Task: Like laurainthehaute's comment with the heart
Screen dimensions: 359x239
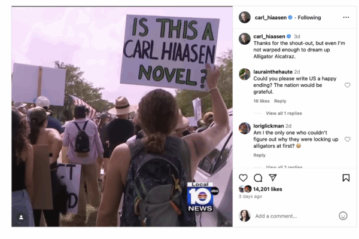Action: point(348,85)
